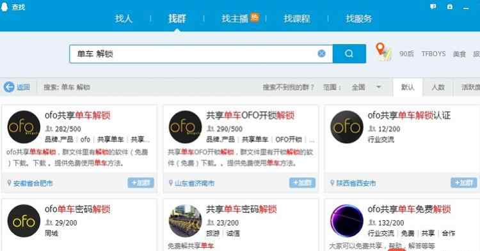Screen dimensions: 480x251
Task: Join the group located in 陕西省西安市
Action: [x=464, y=183]
